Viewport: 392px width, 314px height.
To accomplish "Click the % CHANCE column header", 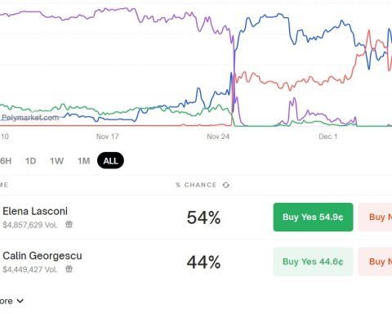I will (x=196, y=185).
